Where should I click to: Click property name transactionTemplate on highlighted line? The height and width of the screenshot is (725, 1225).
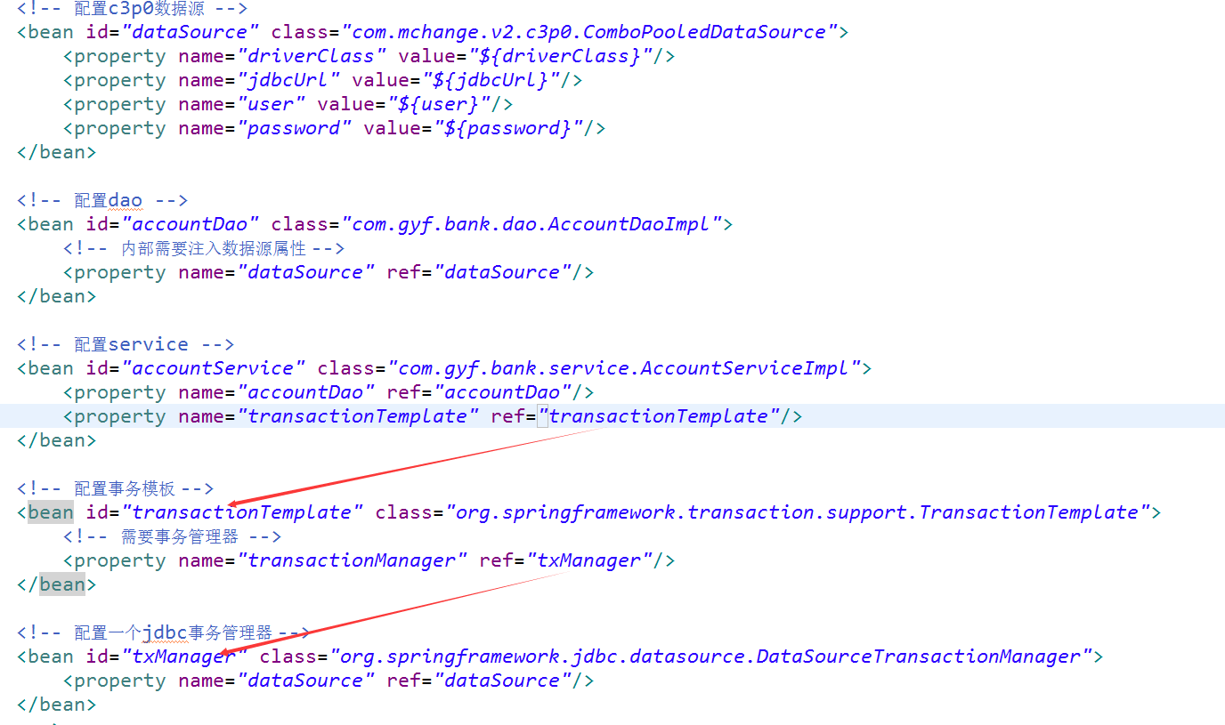(x=358, y=416)
